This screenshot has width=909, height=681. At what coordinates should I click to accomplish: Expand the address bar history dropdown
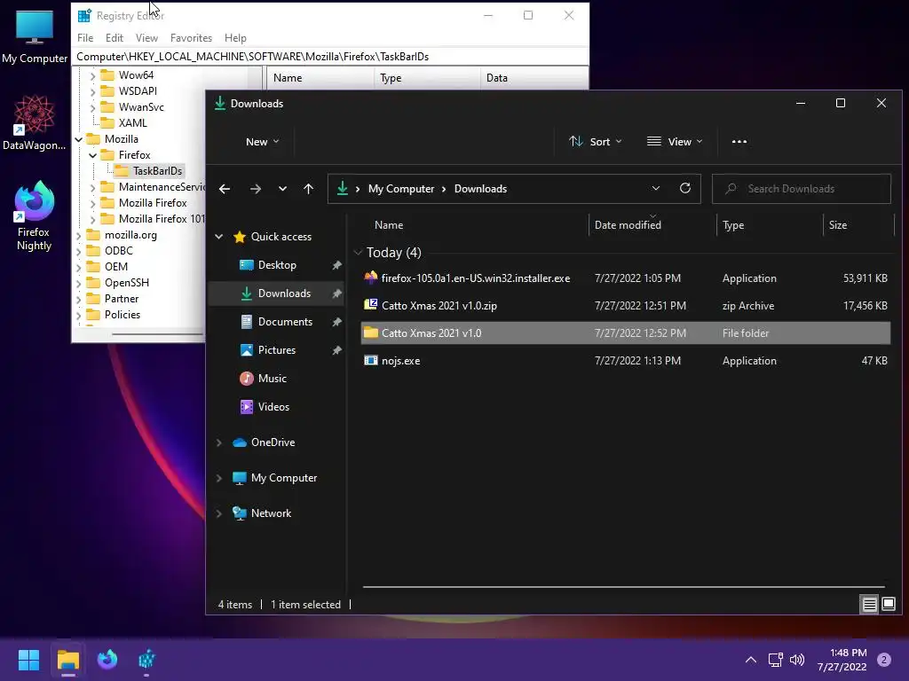(x=656, y=188)
